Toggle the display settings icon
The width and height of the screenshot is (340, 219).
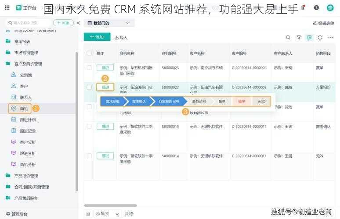click(309, 37)
